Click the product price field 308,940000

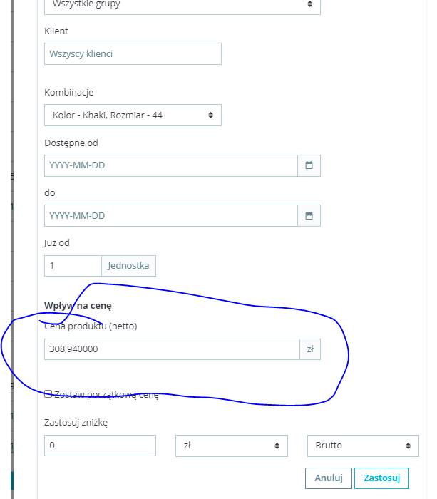coord(171,349)
